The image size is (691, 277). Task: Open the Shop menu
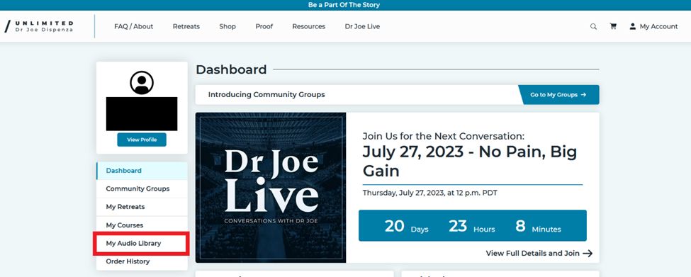[227, 26]
